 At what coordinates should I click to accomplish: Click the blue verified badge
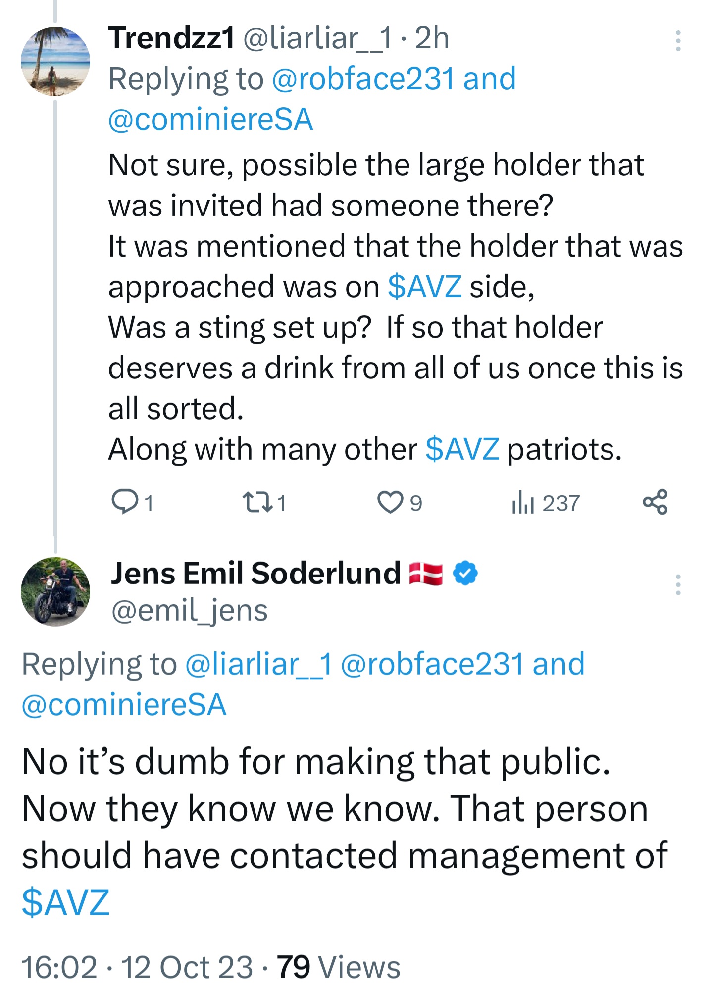(x=465, y=573)
